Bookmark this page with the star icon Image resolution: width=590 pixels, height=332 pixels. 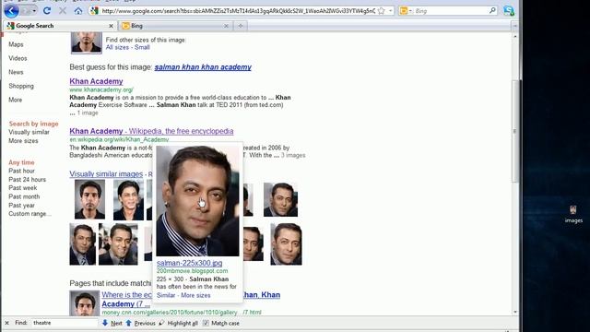coord(381,11)
